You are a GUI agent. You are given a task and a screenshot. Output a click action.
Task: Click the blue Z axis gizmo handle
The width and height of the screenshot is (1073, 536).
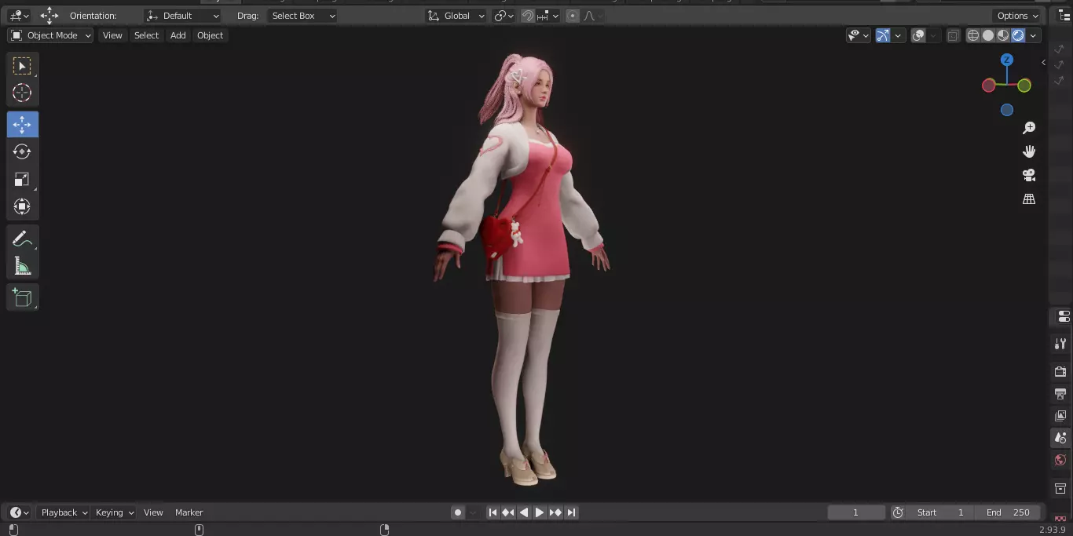(1007, 60)
